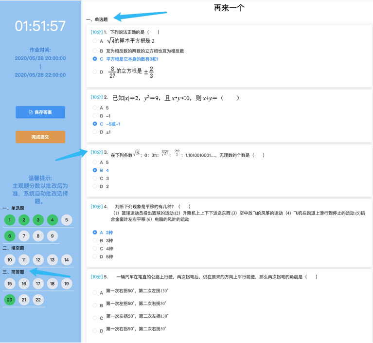The width and height of the screenshot is (373, 343).
Task: Jump to question 5 circle
Action: [x=67, y=220]
